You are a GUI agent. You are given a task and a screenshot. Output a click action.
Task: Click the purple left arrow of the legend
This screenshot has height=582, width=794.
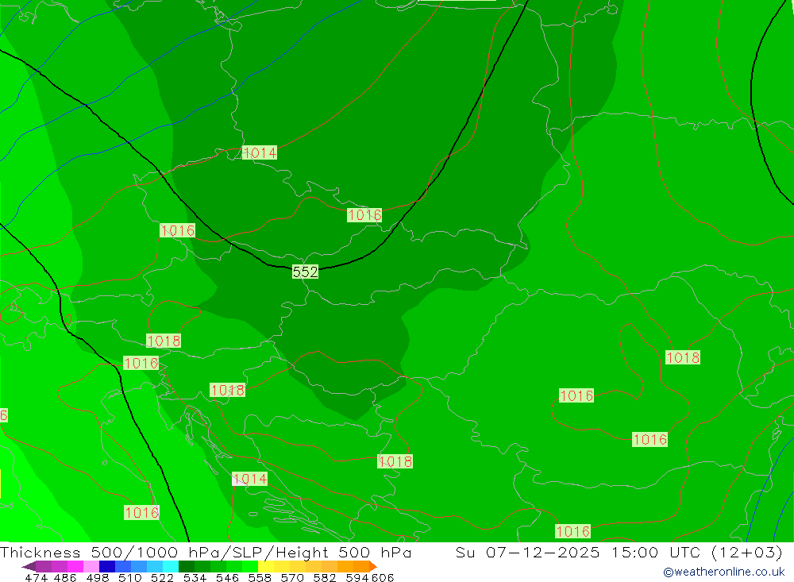(x=29, y=566)
